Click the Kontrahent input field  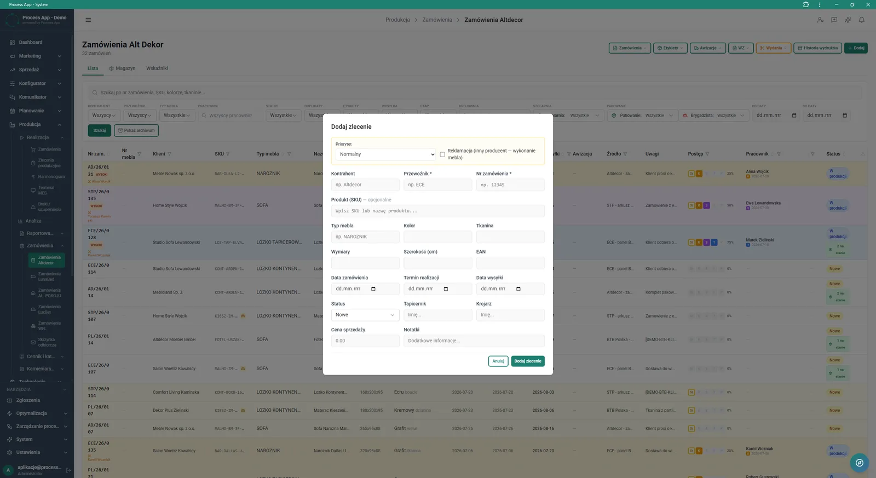point(365,185)
